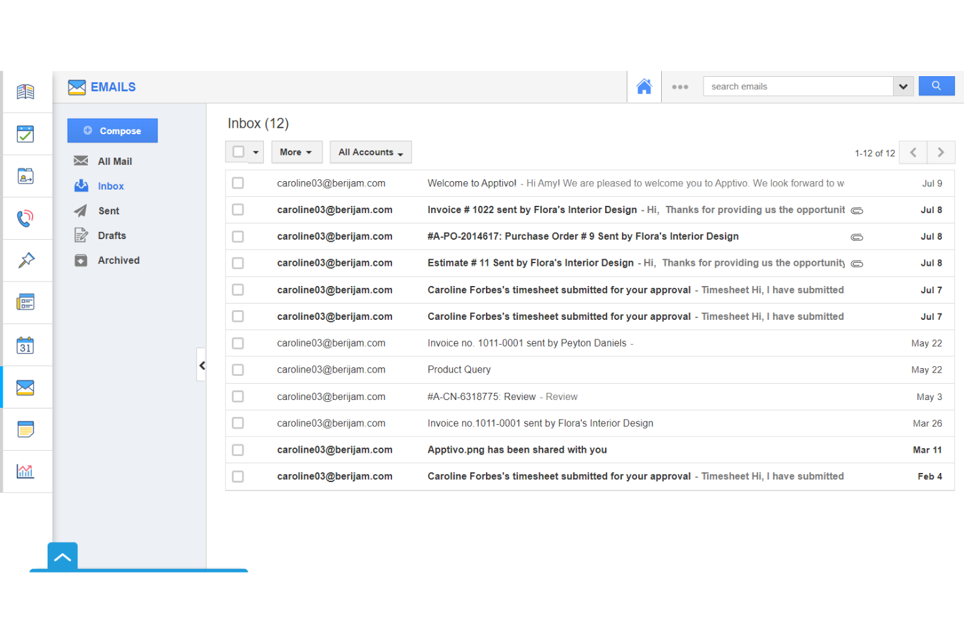Viewport: 964px width, 643px height.
Task: Click the Compose button
Action: point(112,130)
